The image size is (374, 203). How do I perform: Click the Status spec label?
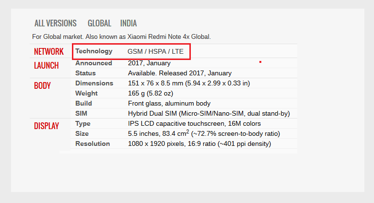pos(85,73)
